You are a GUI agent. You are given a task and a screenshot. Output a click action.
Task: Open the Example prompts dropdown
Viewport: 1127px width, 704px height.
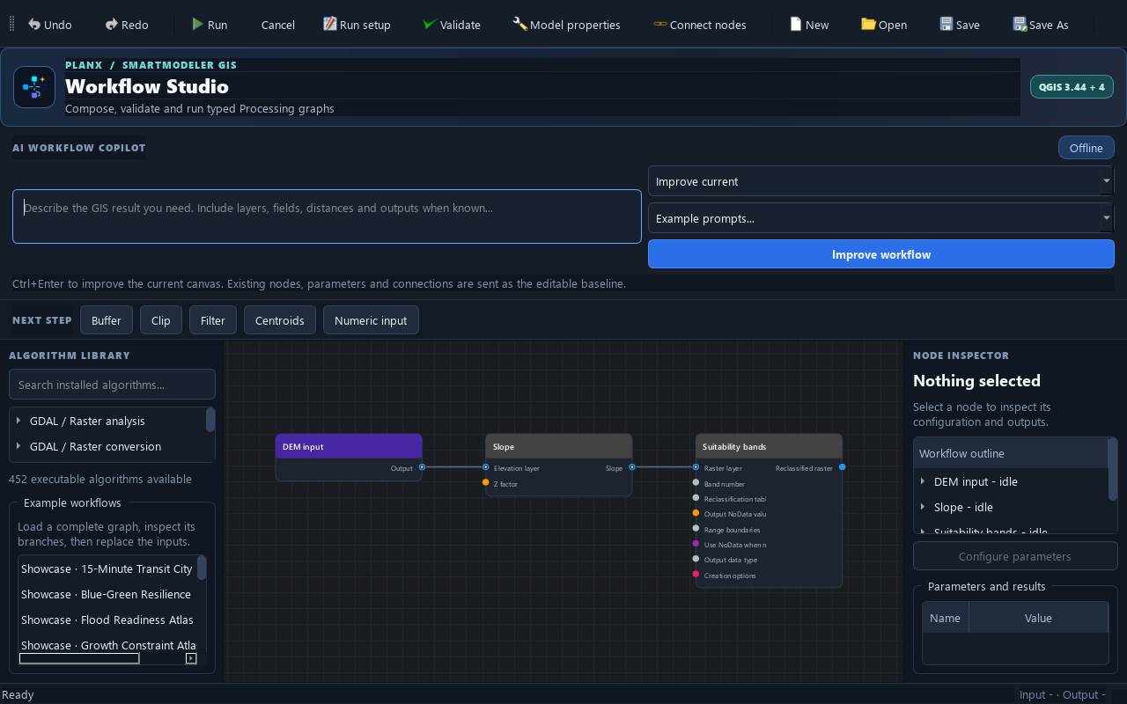click(880, 218)
